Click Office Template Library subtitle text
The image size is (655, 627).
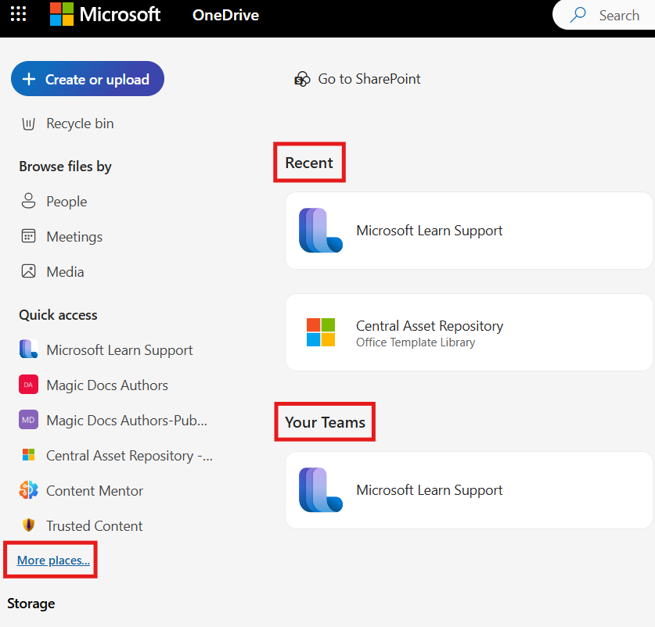(416, 342)
